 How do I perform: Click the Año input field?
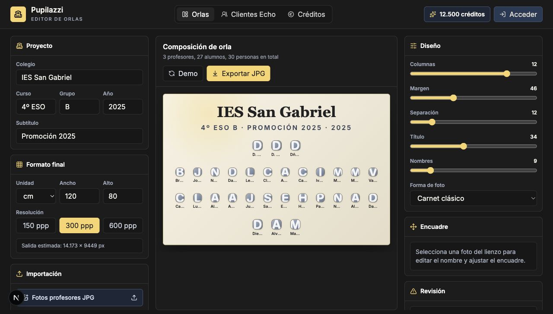pyautogui.click(x=123, y=107)
